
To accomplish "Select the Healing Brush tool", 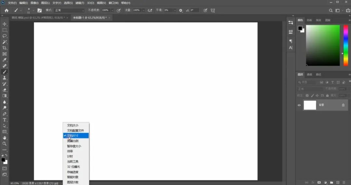I will 5,66.
